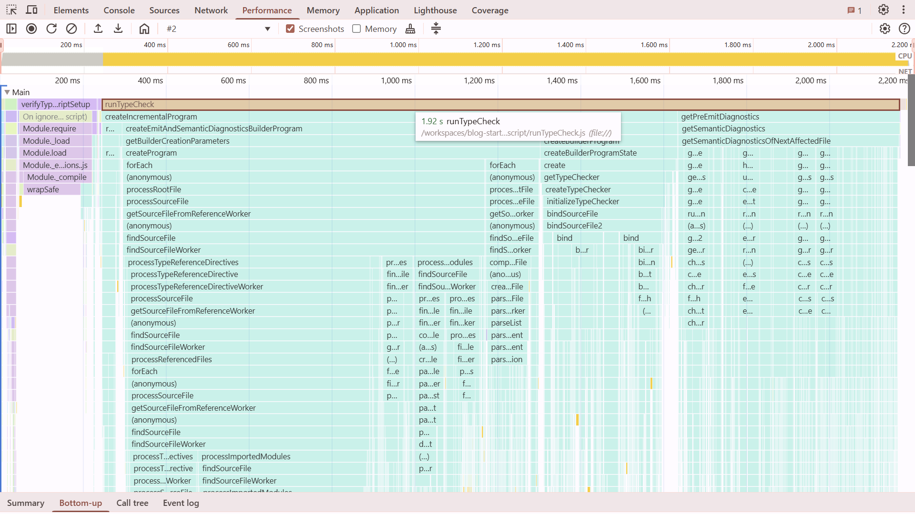Image resolution: width=915 pixels, height=514 pixels.
Task: Clear the current performance recording
Action: pyautogui.click(x=71, y=29)
